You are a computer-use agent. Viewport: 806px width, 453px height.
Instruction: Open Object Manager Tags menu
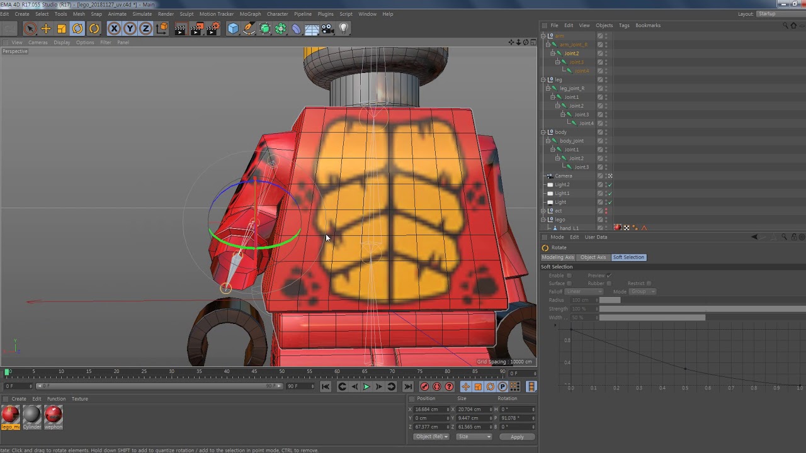coord(624,25)
